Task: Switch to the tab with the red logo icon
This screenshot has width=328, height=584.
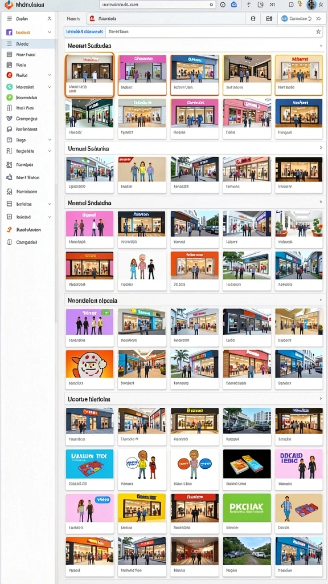Action: click(x=103, y=18)
